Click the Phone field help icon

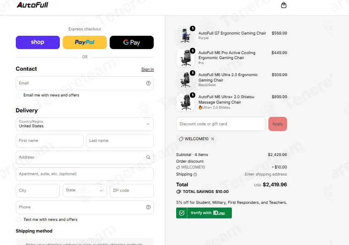(x=148, y=207)
